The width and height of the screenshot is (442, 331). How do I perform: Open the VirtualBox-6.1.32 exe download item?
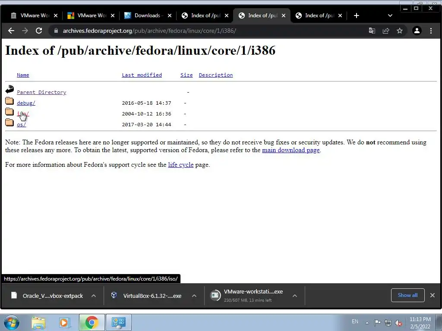coord(147,296)
